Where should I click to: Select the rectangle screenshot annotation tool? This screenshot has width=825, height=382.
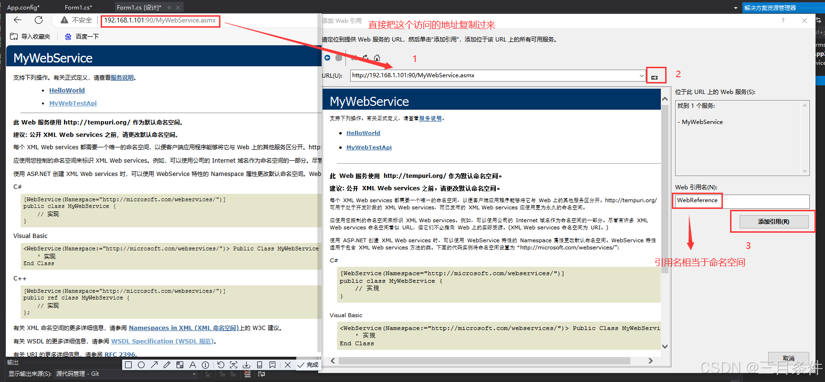click(128, 365)
